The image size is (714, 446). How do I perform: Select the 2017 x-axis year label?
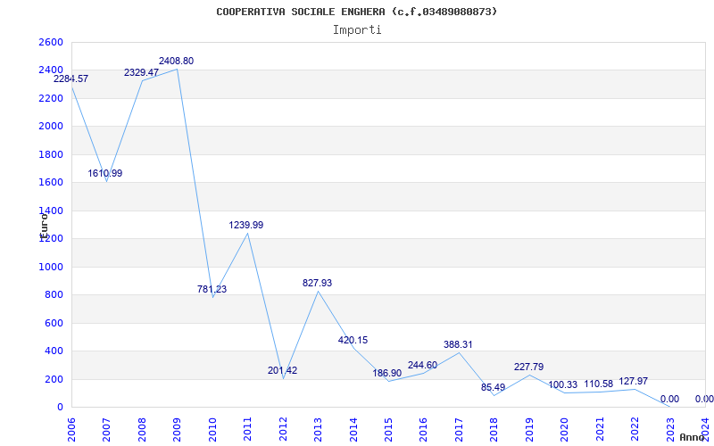pos(459,430)
